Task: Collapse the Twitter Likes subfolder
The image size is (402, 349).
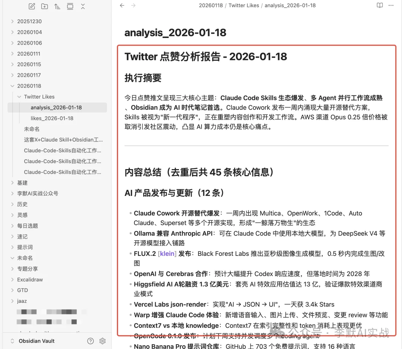Action: (x=39, y=96)
